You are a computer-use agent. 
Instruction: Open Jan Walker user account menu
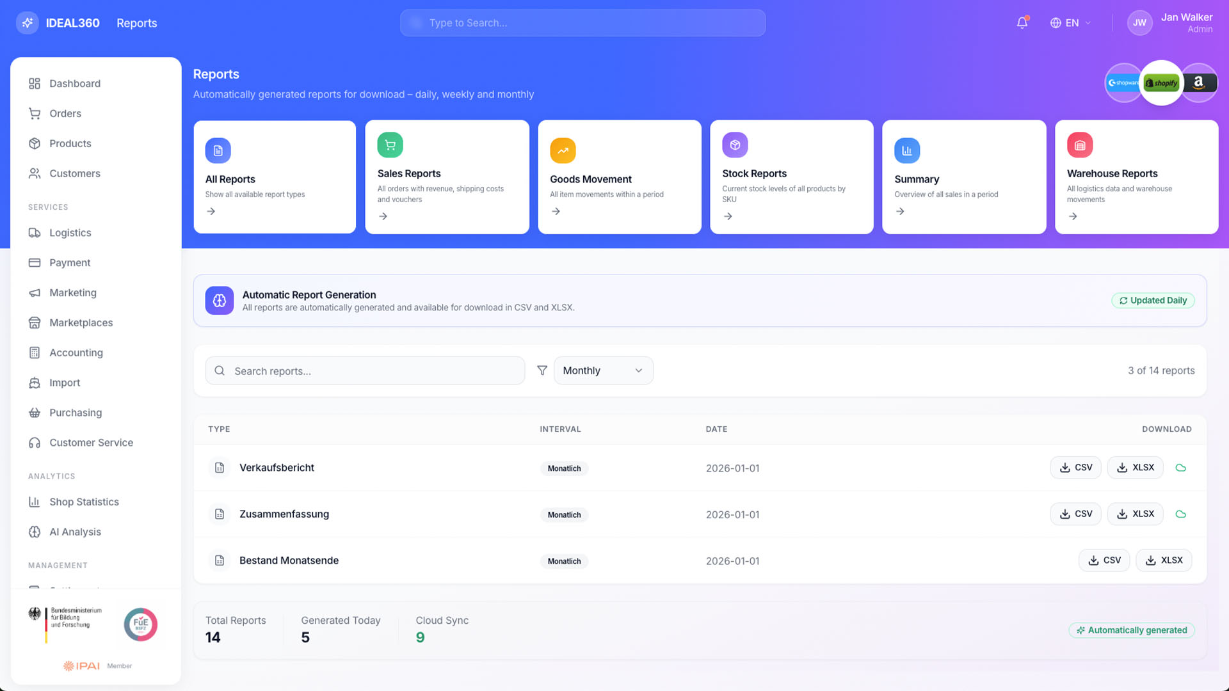click(x=1170, y=23)
